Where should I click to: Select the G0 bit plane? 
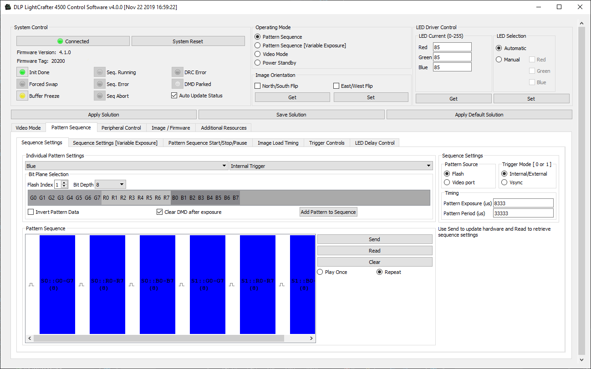[33, 198]
